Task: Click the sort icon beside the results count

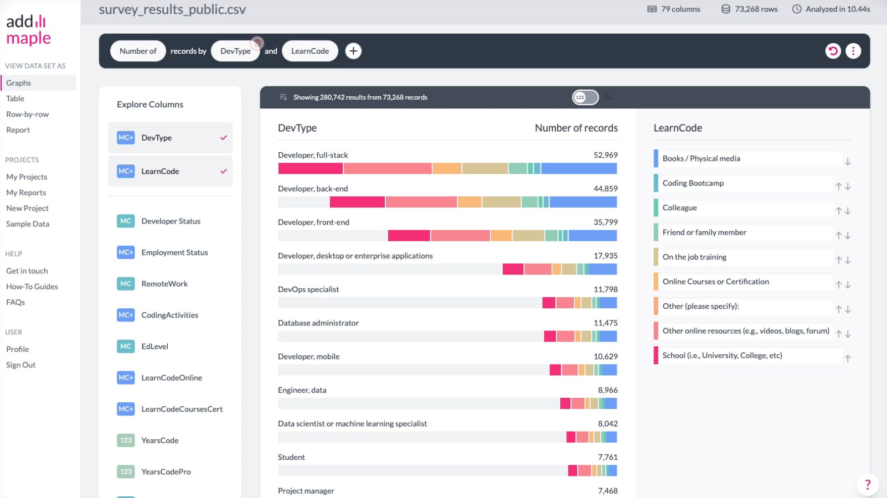Action: point(283,97)
